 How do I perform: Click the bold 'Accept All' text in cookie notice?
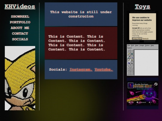coord(136,28)
